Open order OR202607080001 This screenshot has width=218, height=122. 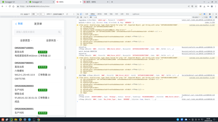tap(24, 63)
